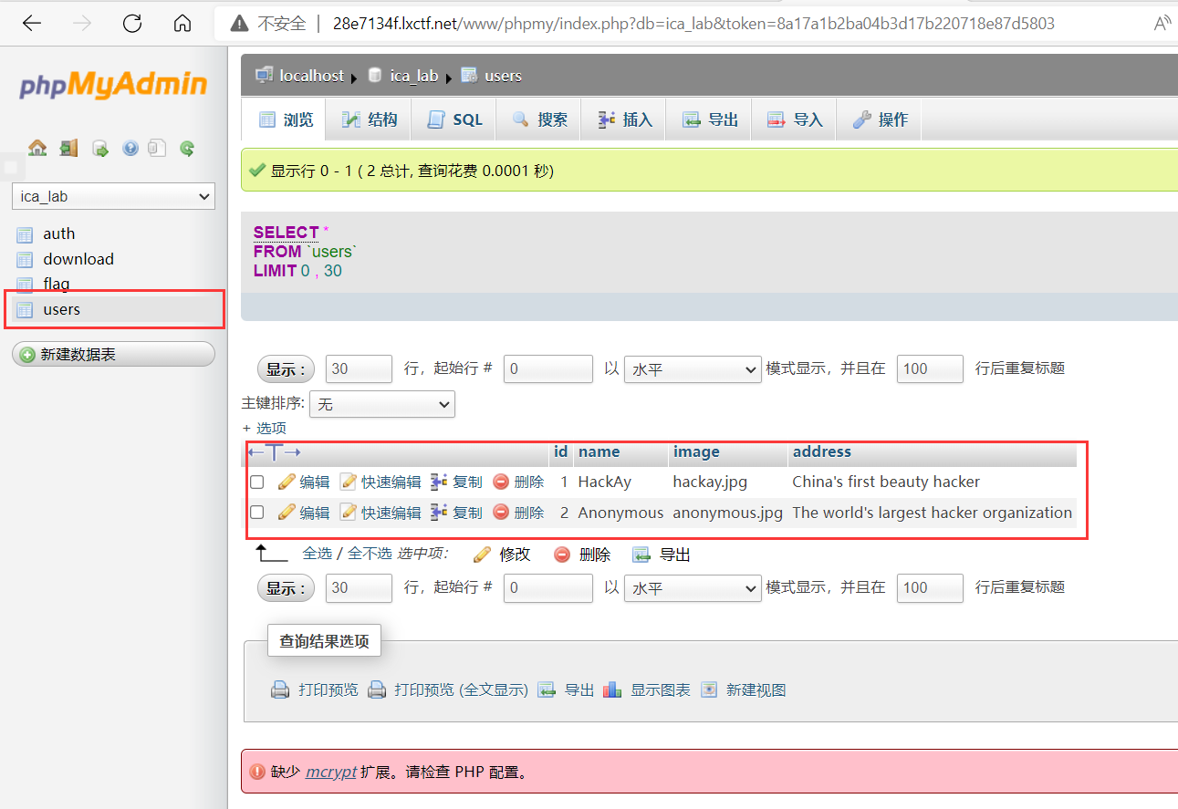Switch to the 结构 (Structure) tab

[370, 119]
